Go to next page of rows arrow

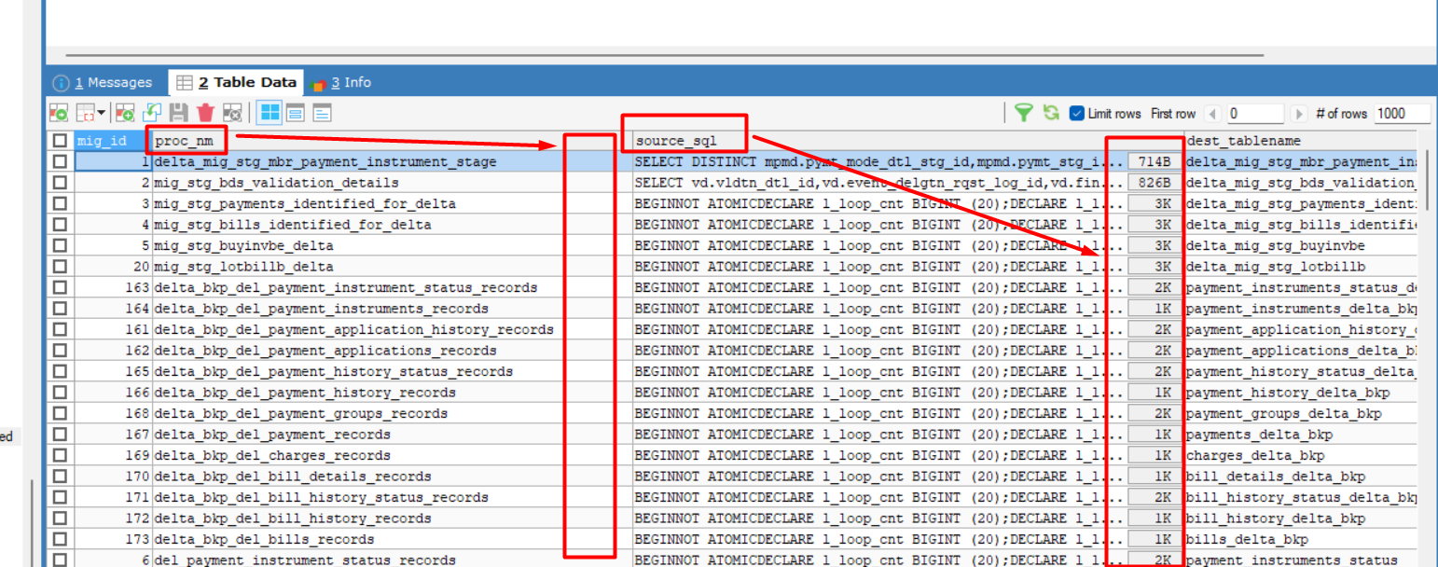[x=1299, y=114]
